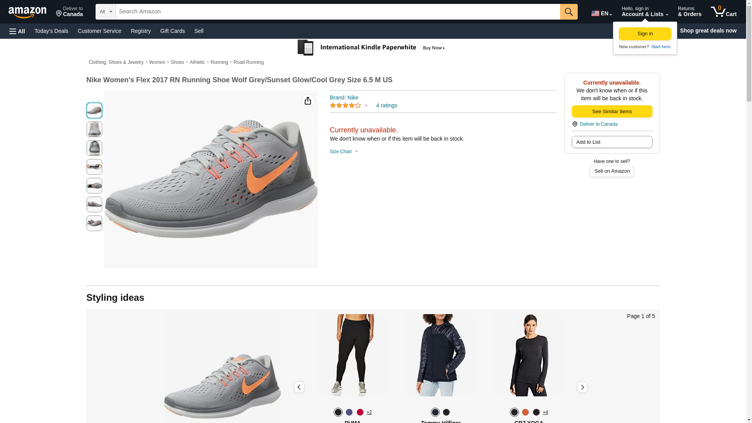The image size is (752, 423).
Task: Click the previous styling ideas arrow
Action: tap(299, 387)
